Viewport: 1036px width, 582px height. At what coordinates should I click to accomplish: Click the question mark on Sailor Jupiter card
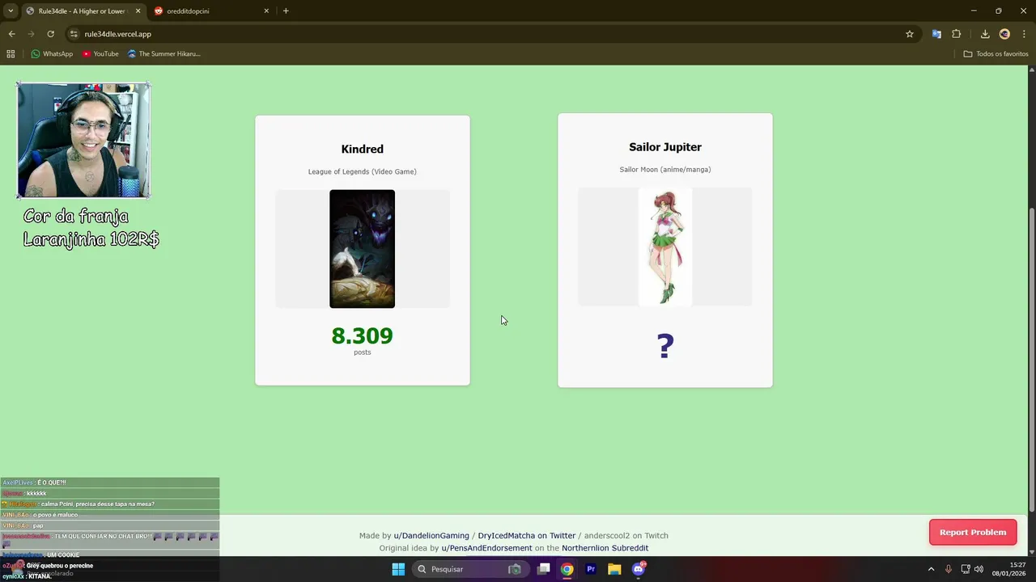[x=665, y=346]
